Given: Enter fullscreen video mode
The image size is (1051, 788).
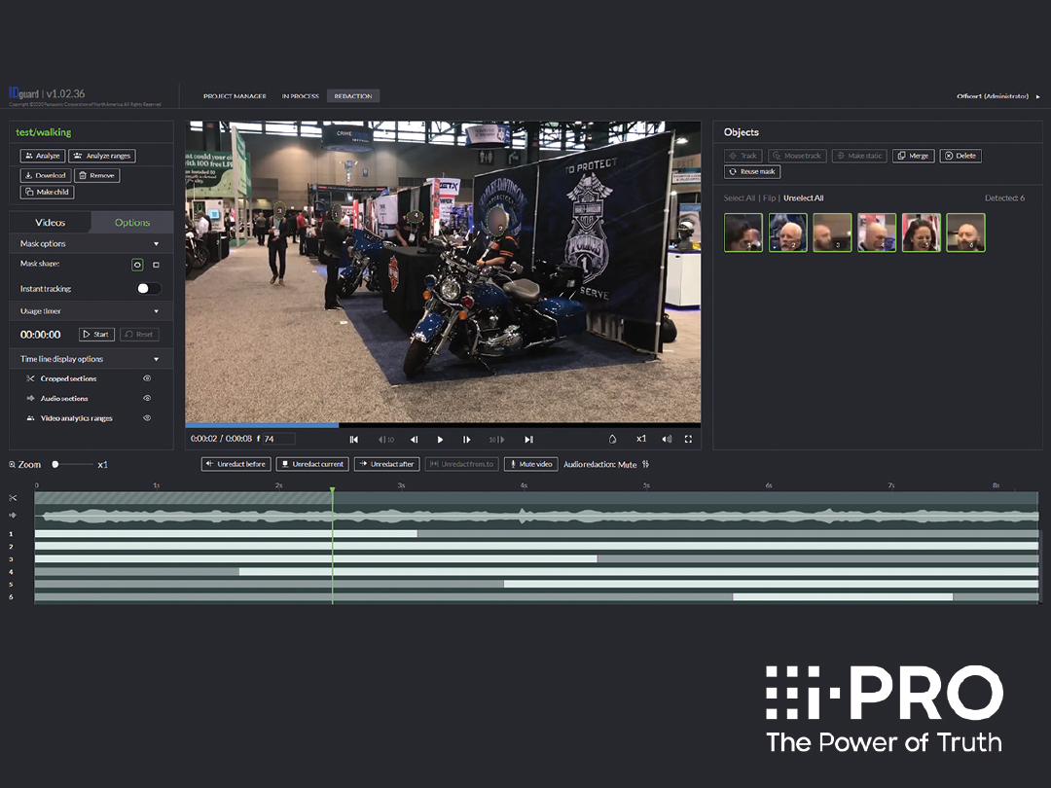Looking at the screenshot, I should click(x=688, y=439).
